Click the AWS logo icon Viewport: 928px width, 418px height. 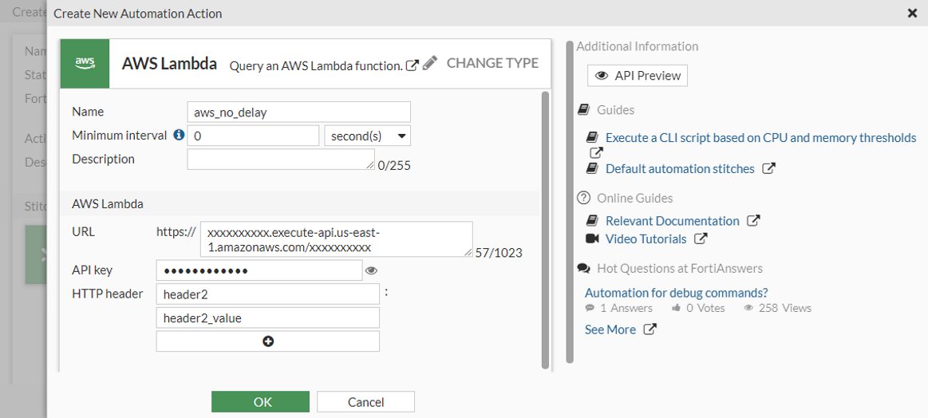point(85,63)
